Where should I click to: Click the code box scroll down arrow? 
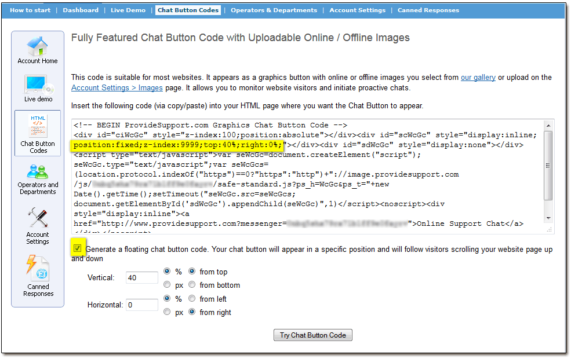tap(548, 218)
